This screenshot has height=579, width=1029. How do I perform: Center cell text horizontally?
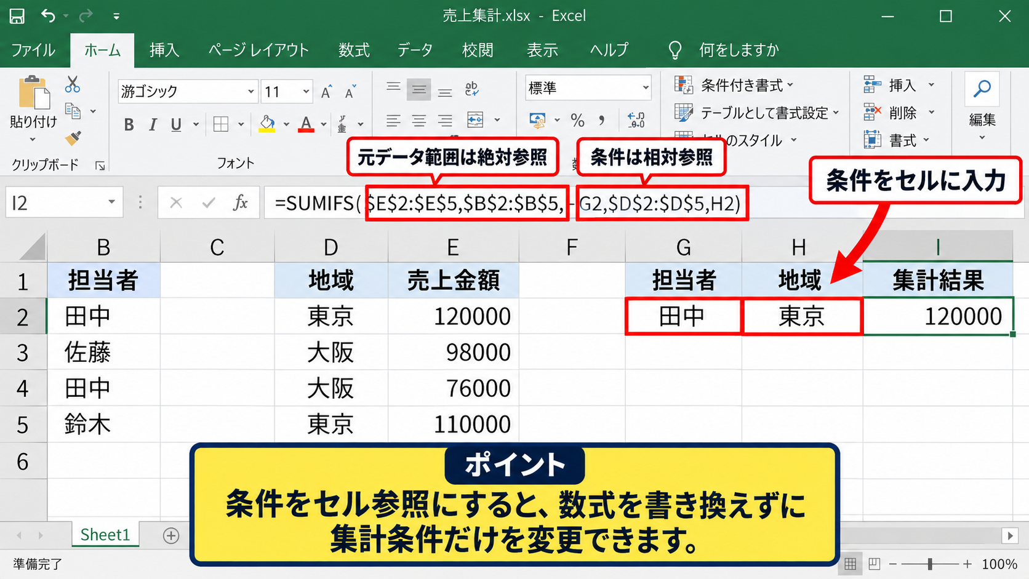click(x=418, y=121)
